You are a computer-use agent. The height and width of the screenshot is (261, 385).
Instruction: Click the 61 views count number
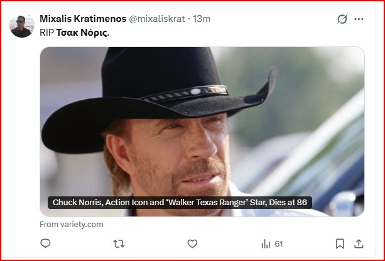coord(279,243)
